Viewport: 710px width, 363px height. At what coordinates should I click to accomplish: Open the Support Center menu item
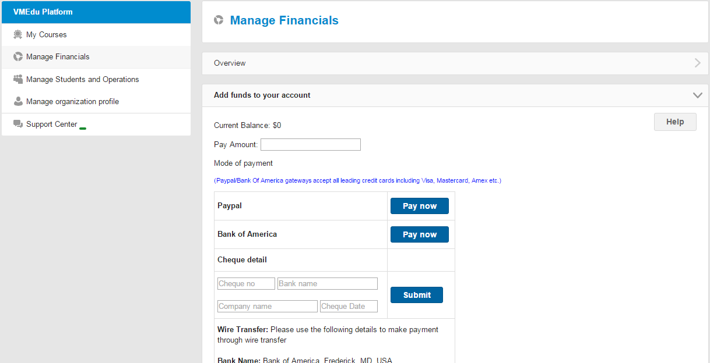coord(51,124)
